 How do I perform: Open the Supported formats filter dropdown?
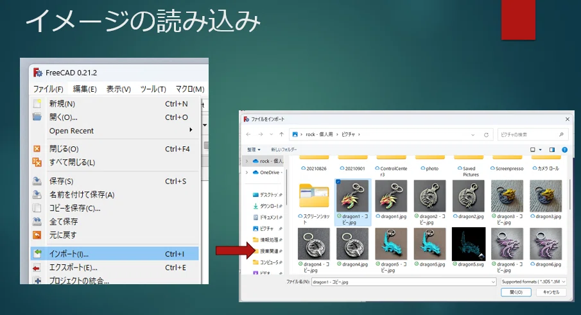coord(533,282)
